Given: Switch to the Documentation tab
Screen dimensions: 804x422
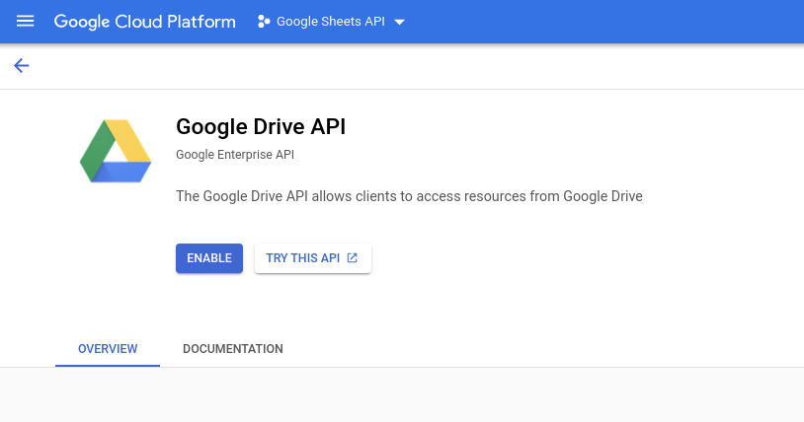Looking at the screenshot, I should (x=233, y=349).
